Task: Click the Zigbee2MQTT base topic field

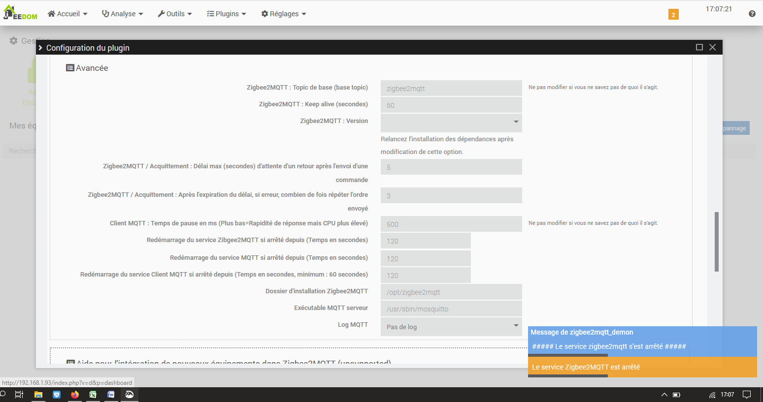Action: coord(451,88)
